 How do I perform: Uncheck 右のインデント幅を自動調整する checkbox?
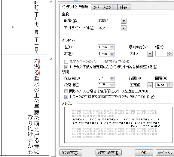pyautogui.click(x=66, y=67)
